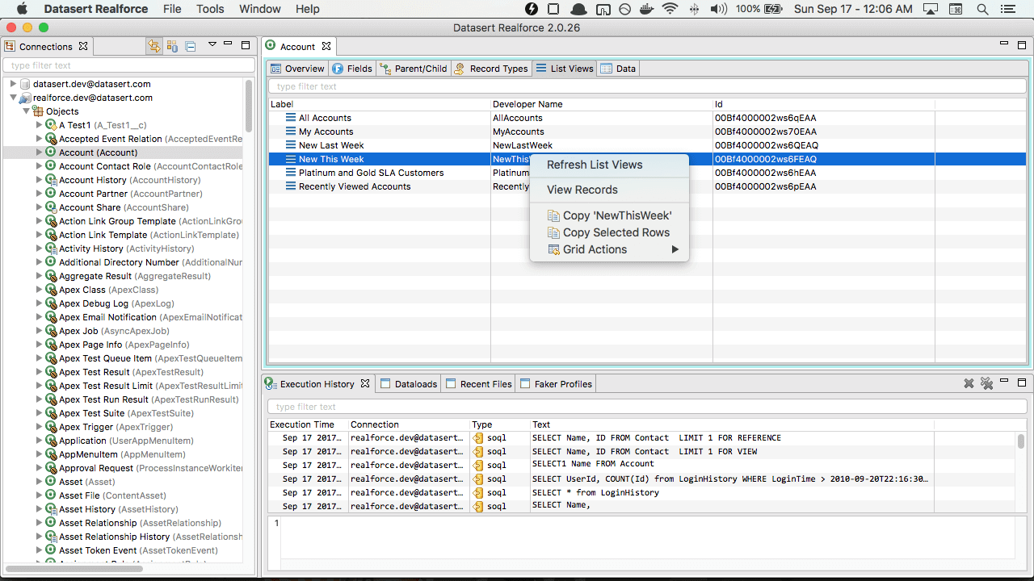The height and width of the screenshot is (581, 1034).
Task: Toggle Link with Editor in Connections panel
Action: click(x=154, y=46)
